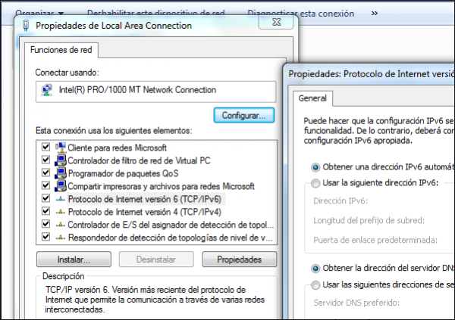The width and height of the screenshot is (455, 320).
Task: Select Usar la siguiente dirección IPv6
Action: point(315,183)
